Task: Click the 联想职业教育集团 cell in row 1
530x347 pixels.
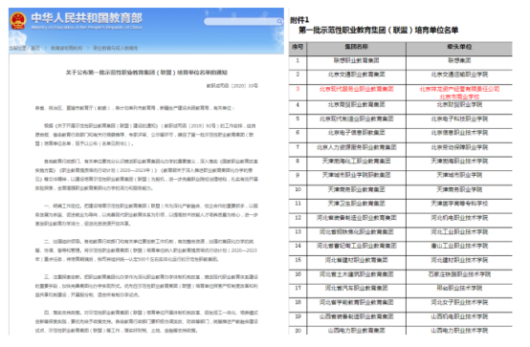Action: point(356,60)
